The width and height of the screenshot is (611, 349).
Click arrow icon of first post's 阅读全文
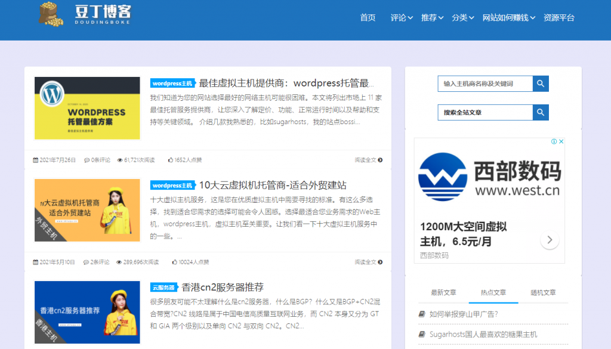click(380, 160)
